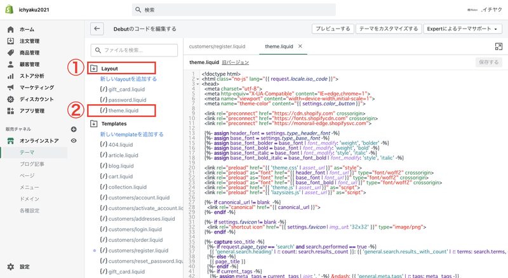Fold code at line 2 arrow
Image resolution: width=508 pixels, height=278 pixels.
pos(197,79)
